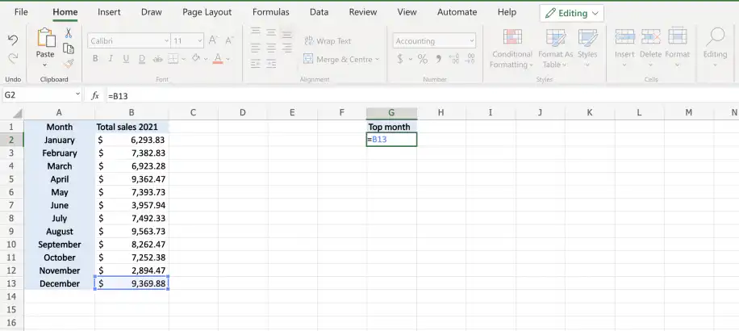Toggle Italic formatting

pyautogui.click(x=111, y=59)
